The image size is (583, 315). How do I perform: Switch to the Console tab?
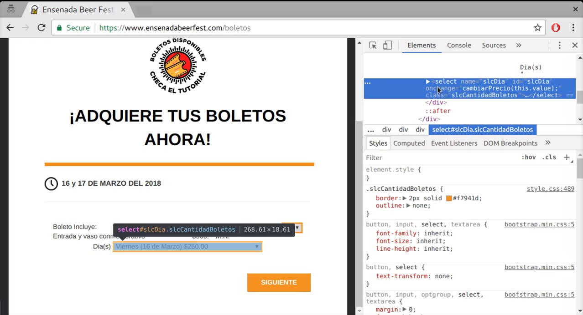click(459, 45)
